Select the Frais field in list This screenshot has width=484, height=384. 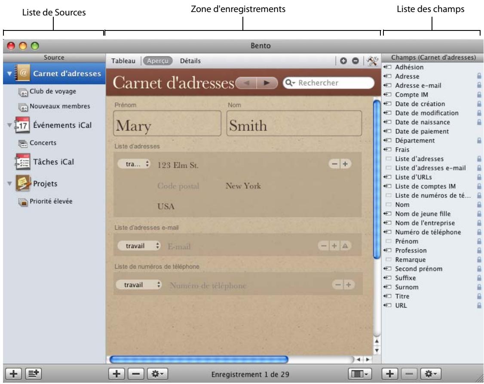(402, 150)
